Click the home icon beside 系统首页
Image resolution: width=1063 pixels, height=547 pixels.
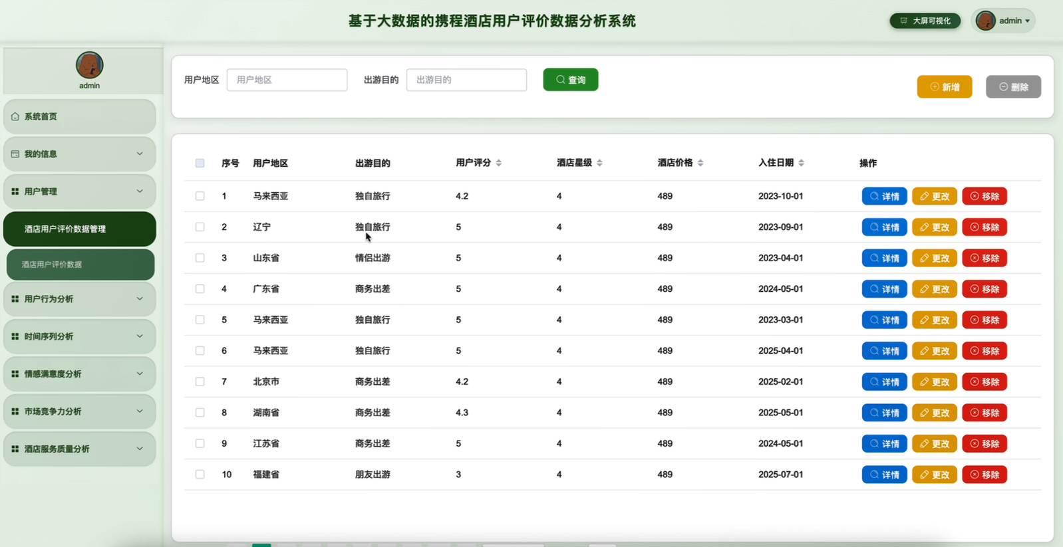tap(15, 116)
